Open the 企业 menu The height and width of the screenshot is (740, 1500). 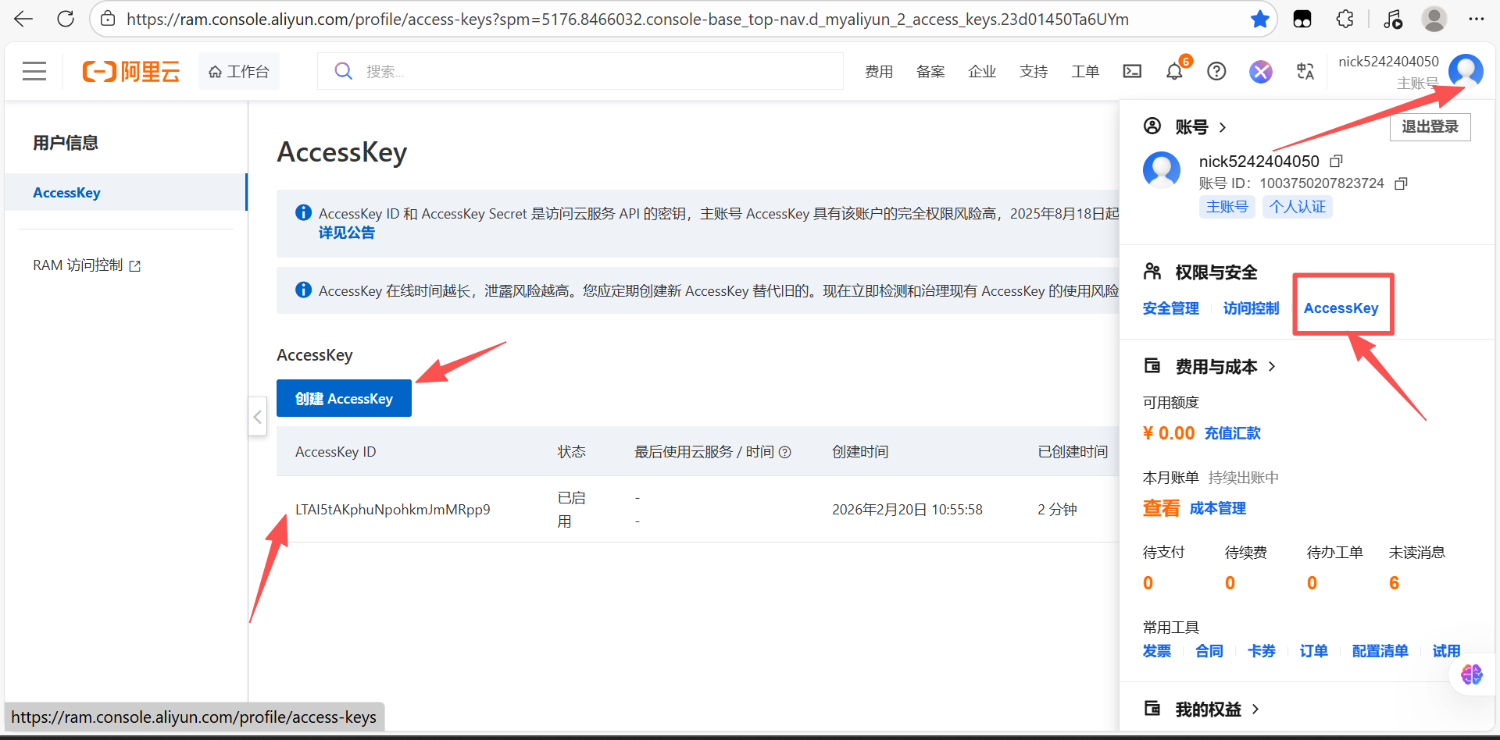(982, 71)
